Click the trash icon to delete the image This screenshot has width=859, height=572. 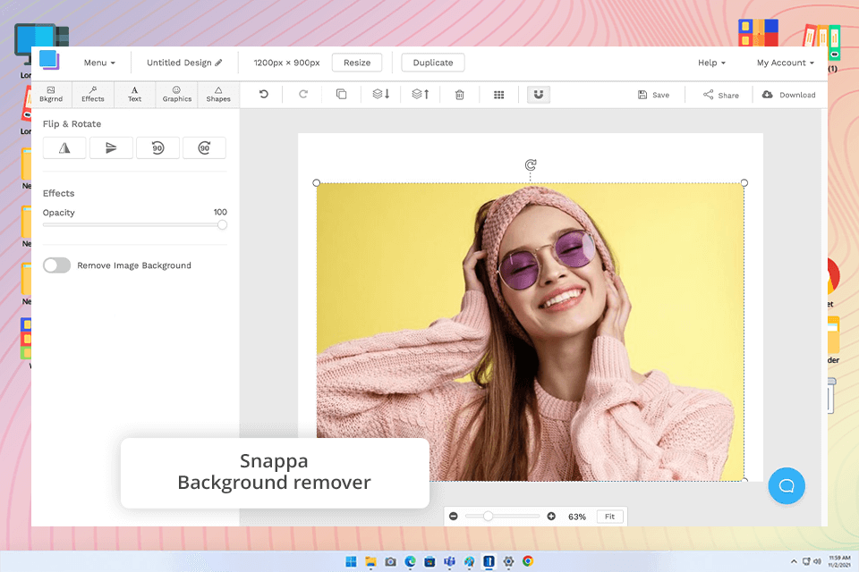(460, 95)
